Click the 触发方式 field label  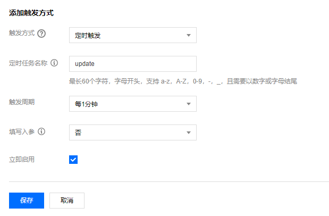pyautogui.click(x=22, y=33)
